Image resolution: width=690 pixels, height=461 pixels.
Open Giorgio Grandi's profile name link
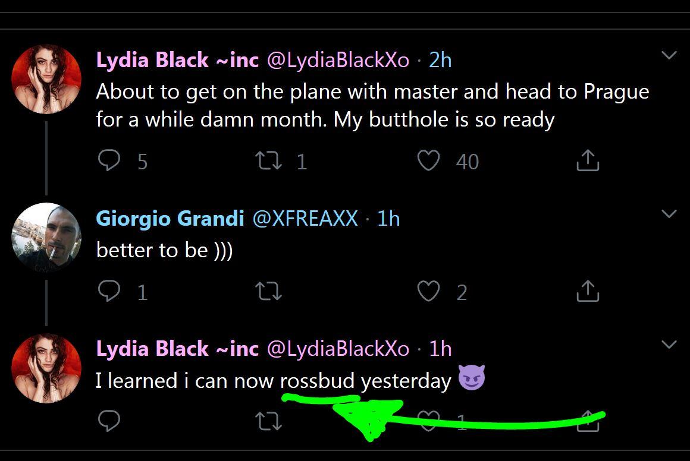coord(170,219)
